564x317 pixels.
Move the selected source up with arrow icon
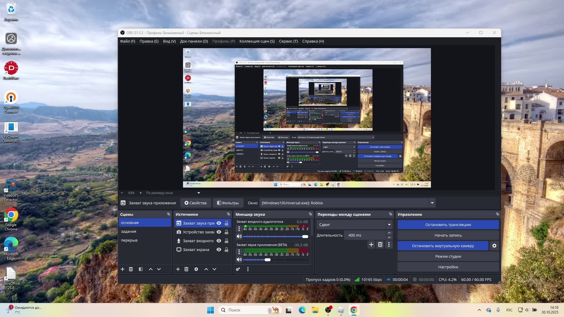(206, 269)
